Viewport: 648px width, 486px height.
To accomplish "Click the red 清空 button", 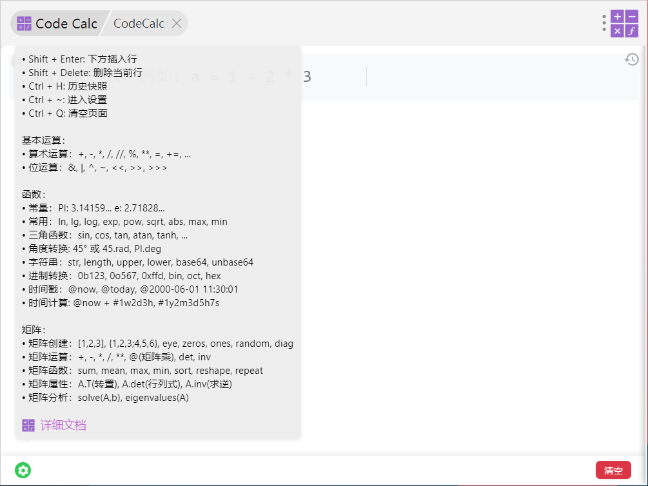I will coord(613,471).
